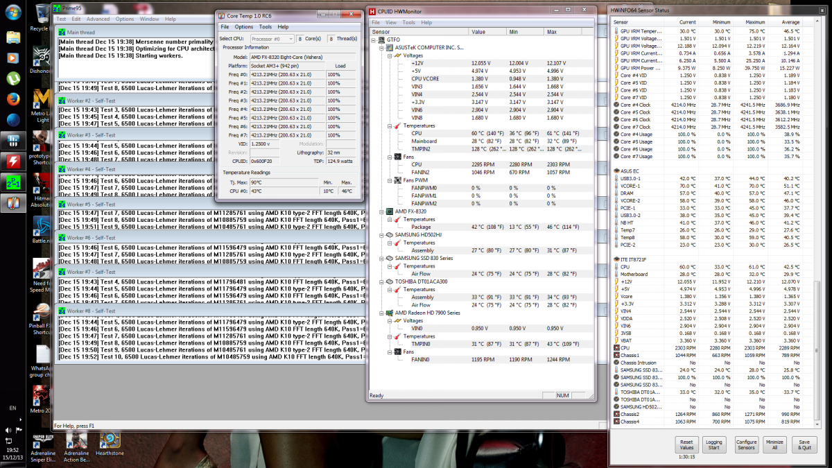Collapse the ASUSTeK Voltages node
This screenshot has height=468, width=832.
(388, 55)
